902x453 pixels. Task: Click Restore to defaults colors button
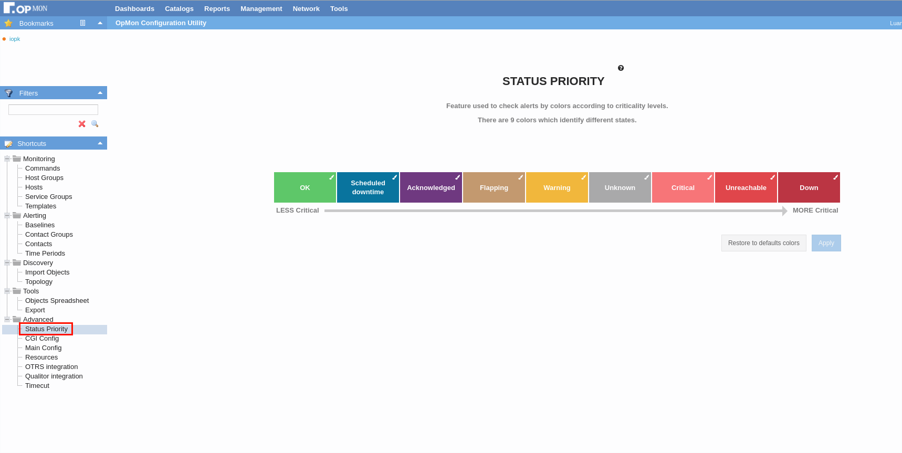pyautogui.click(x=763, y=243)
